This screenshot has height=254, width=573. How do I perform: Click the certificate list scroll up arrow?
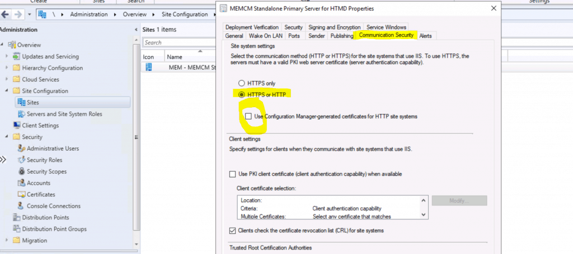click(x=424, y=200)
